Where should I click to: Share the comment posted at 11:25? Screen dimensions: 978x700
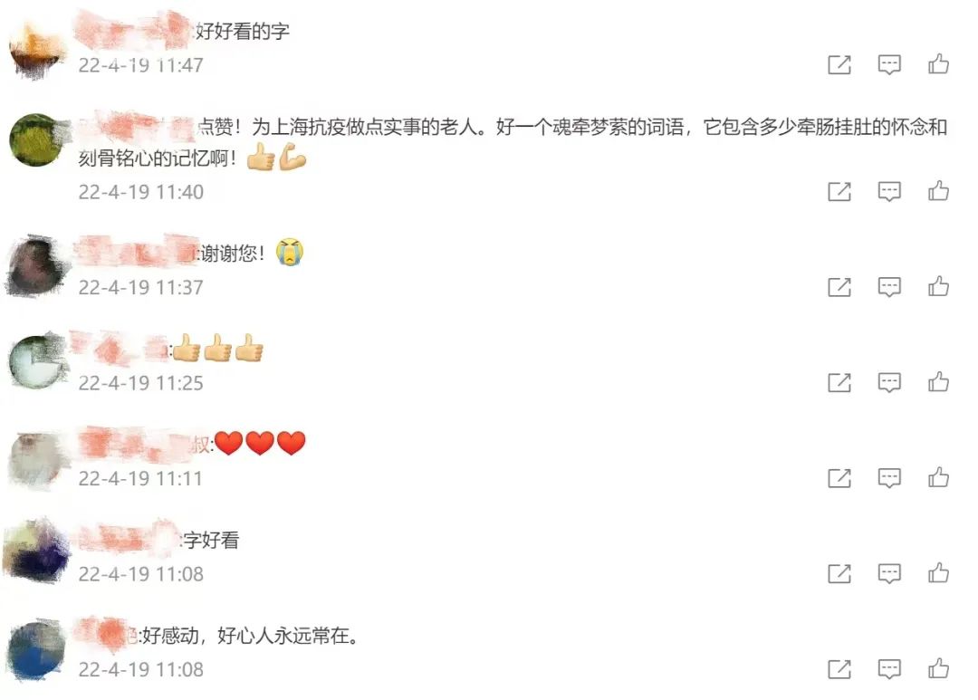pos(839,382)
